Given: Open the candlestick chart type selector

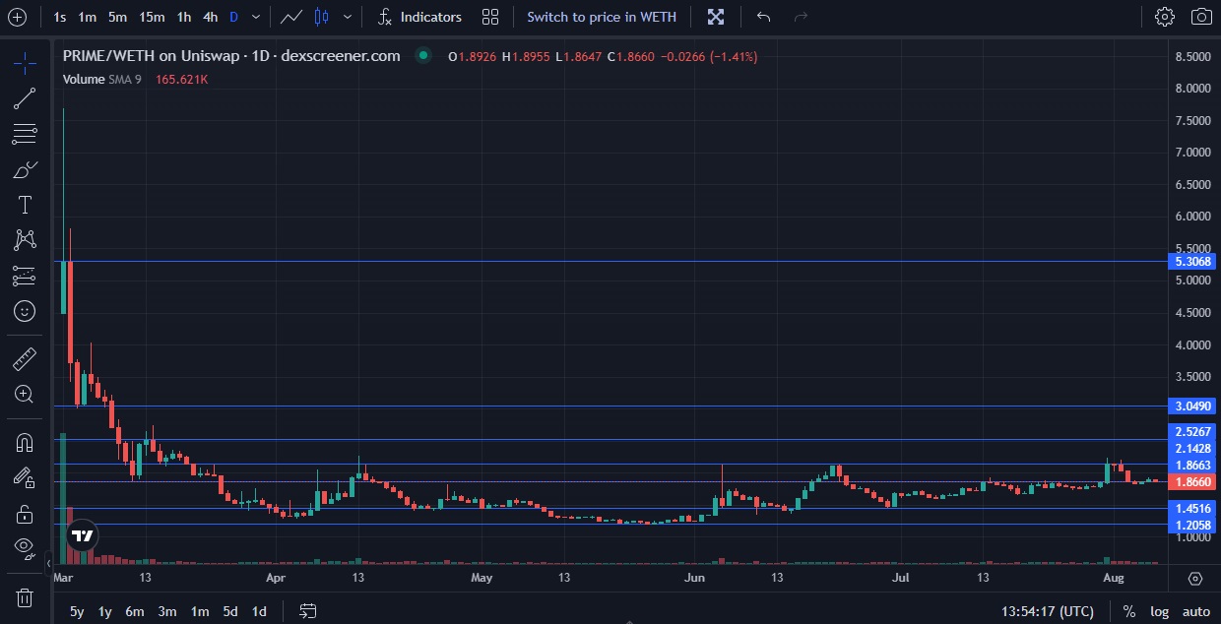Looking at the screenshot, I should pyautogui.click(x=321, y=17).
